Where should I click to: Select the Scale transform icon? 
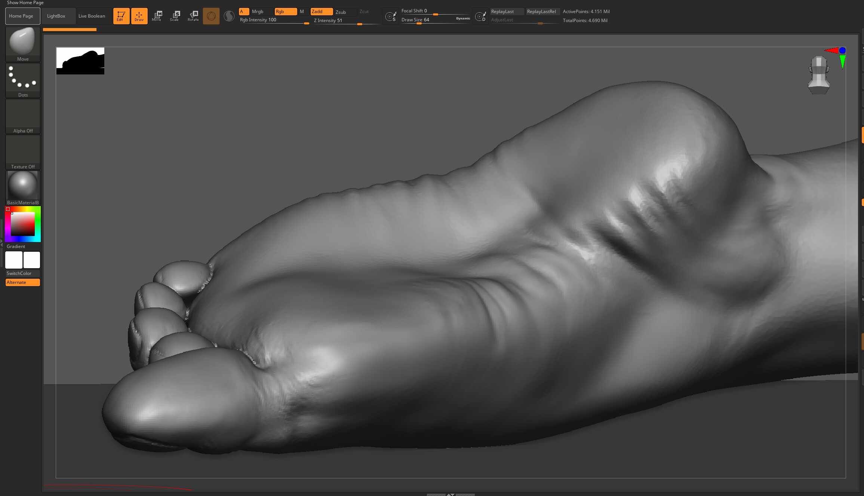[175, 16]
